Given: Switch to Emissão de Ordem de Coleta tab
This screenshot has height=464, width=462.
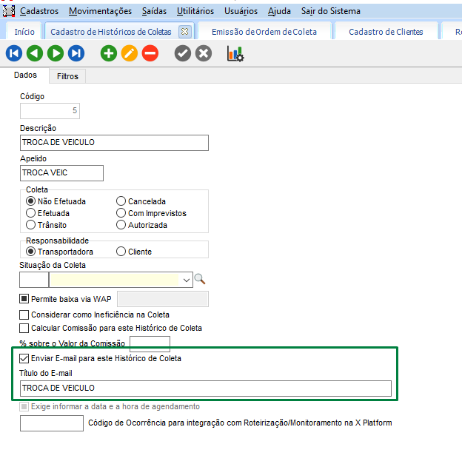Looking at the screenshot, I should 264,32.
